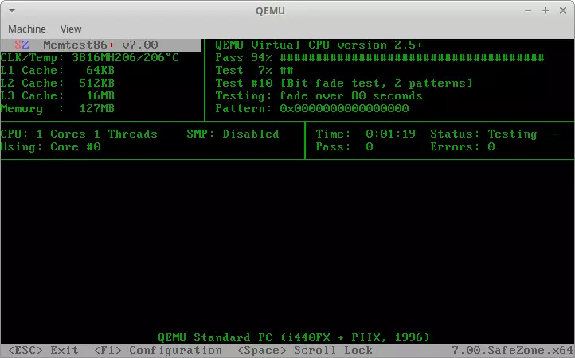Click the L2 Cache 512KB line
Image resolution: width=575 pixels, height=358 pixels.
coord(57,84)
